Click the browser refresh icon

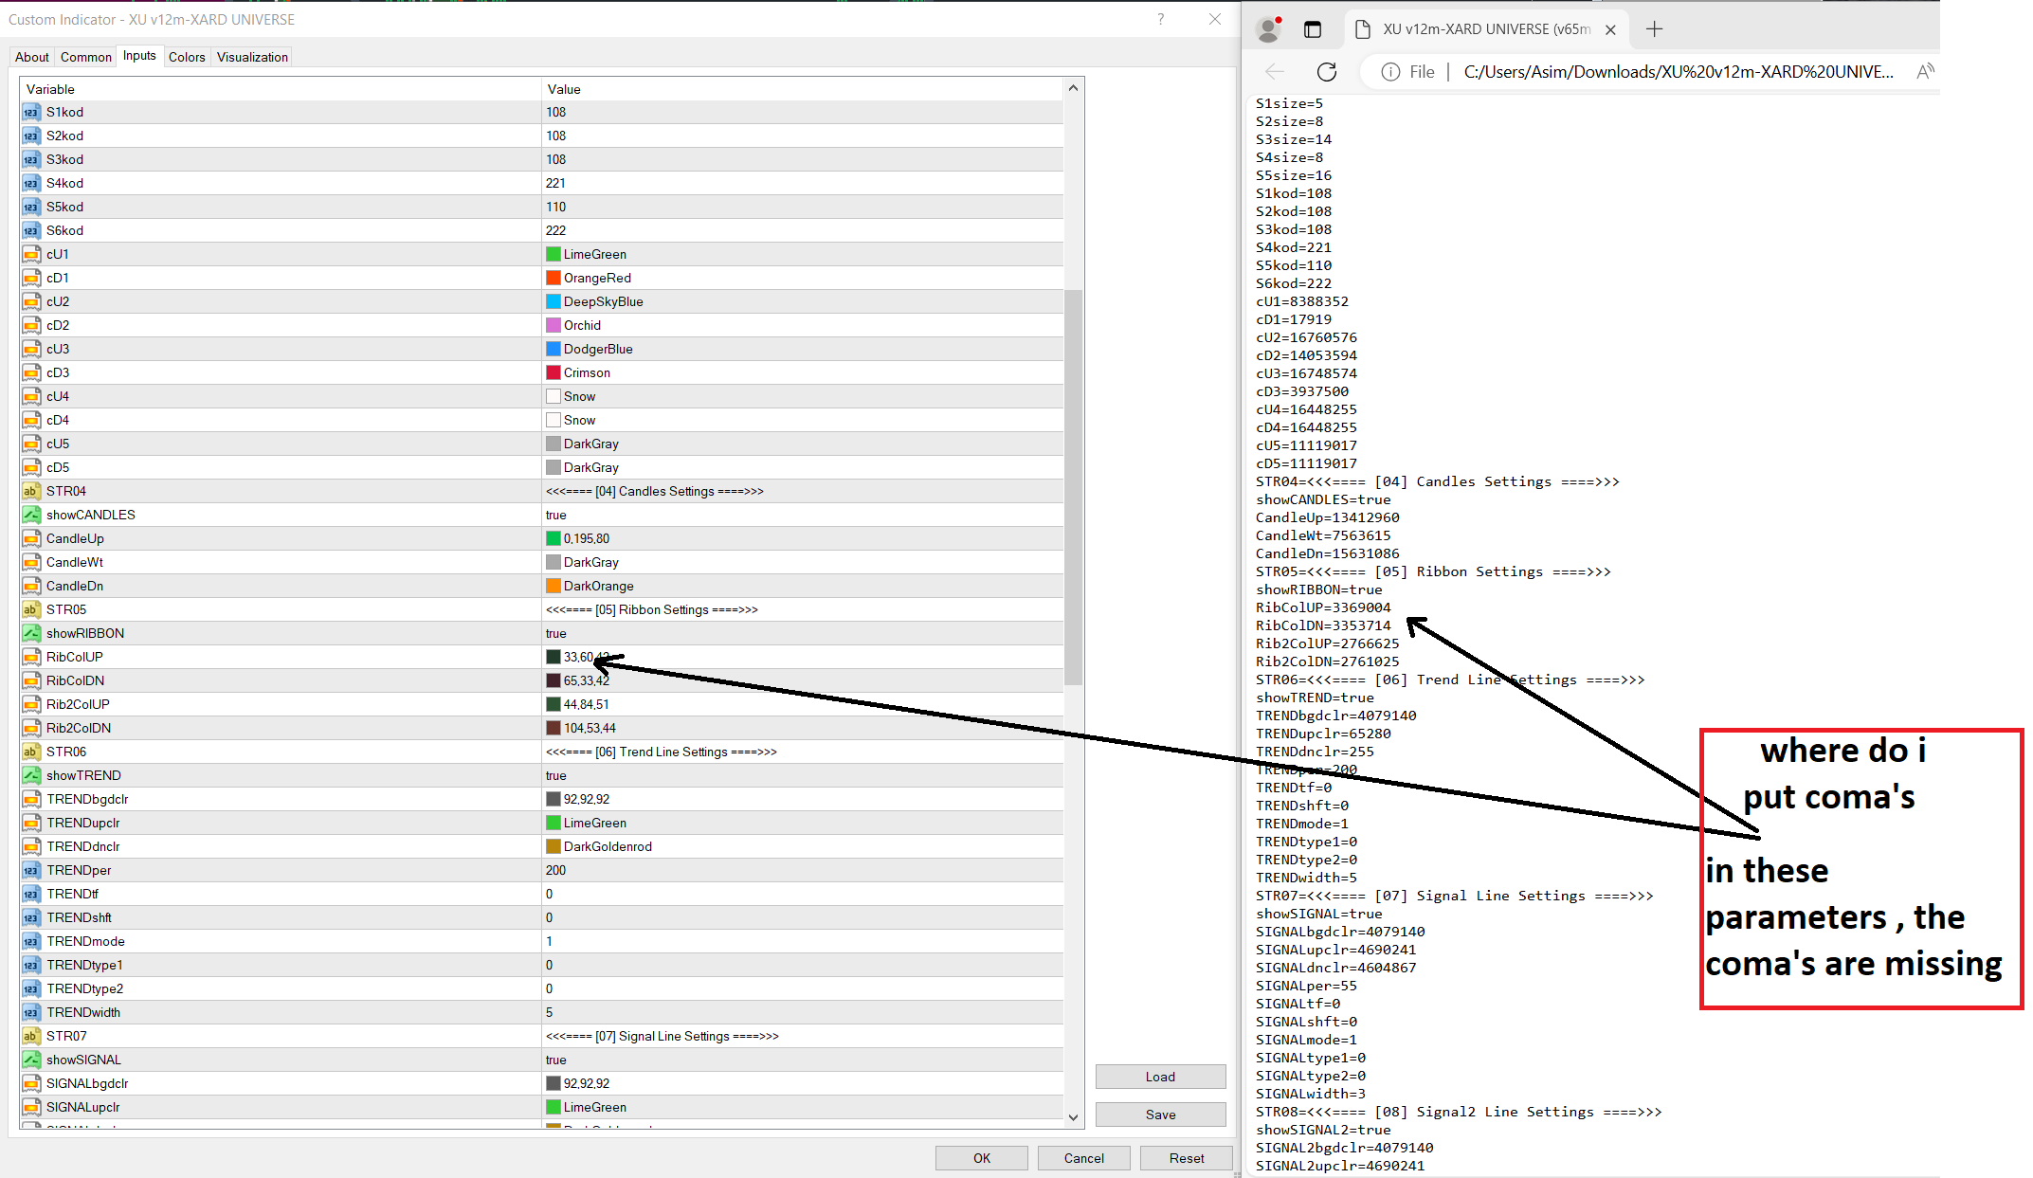click(x=1327, y=72)
